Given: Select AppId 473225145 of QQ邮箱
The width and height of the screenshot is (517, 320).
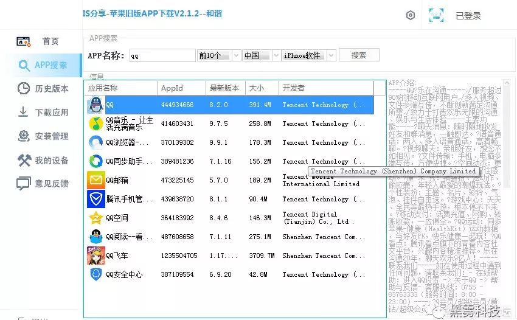Looking at the screenshot, I should click(x=177, y=180).
